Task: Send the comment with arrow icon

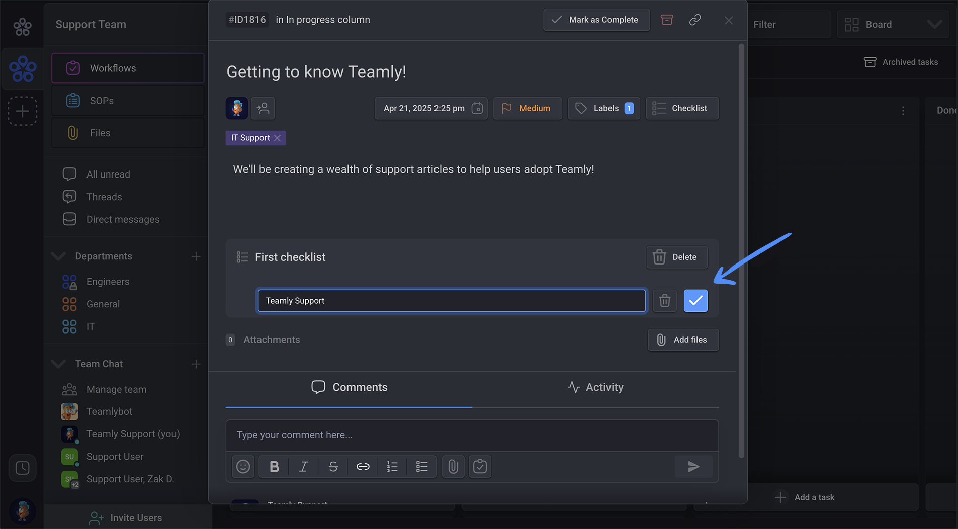Action: (x=693, y=467)
